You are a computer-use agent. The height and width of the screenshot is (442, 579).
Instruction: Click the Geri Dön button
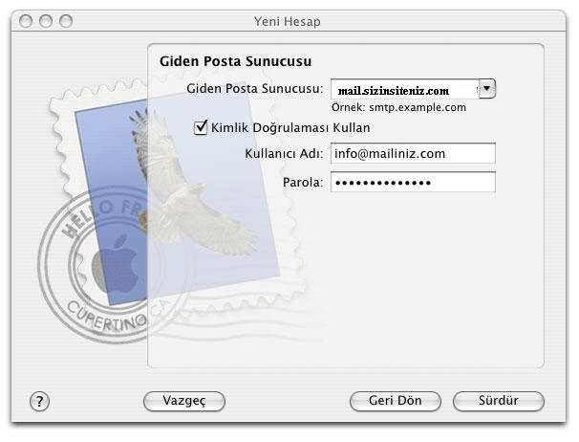coord(396,401)
